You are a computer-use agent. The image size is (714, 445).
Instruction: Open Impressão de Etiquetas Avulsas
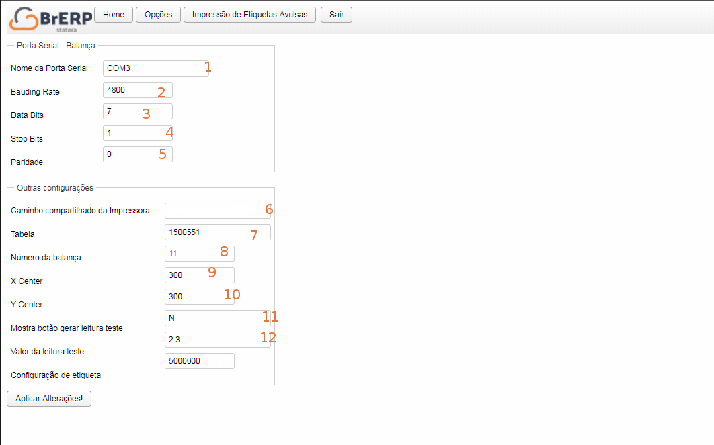[x=249, y=15]
